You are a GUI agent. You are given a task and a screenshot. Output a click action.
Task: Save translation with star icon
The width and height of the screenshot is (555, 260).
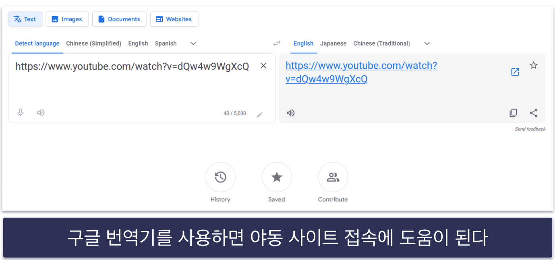pyautogui.click(x=534, y=65)
